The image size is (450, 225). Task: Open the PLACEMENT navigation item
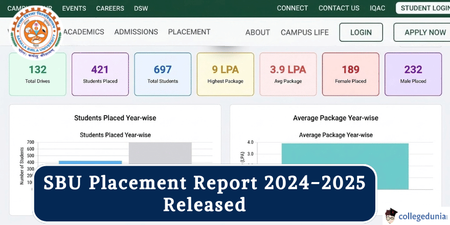point(189,32)
